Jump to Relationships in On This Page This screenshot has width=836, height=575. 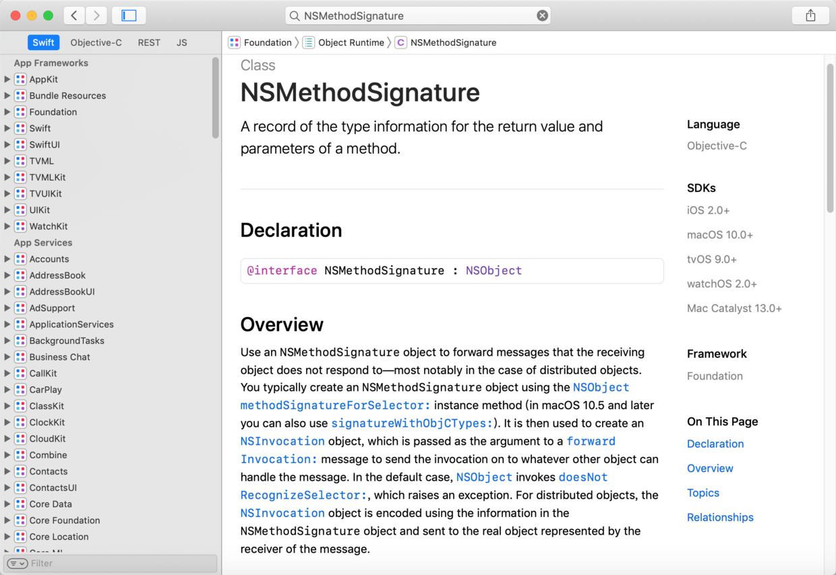tap(720, 518)
